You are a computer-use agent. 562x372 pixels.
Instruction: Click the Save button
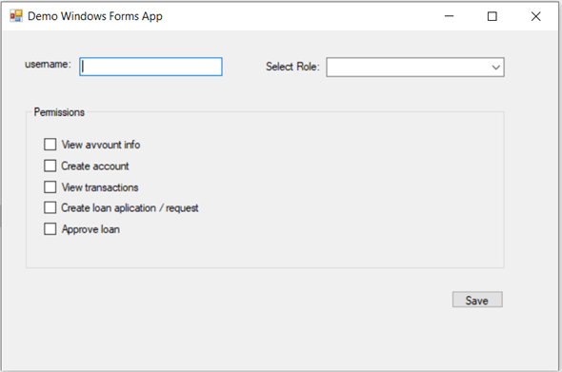(477, 300)
